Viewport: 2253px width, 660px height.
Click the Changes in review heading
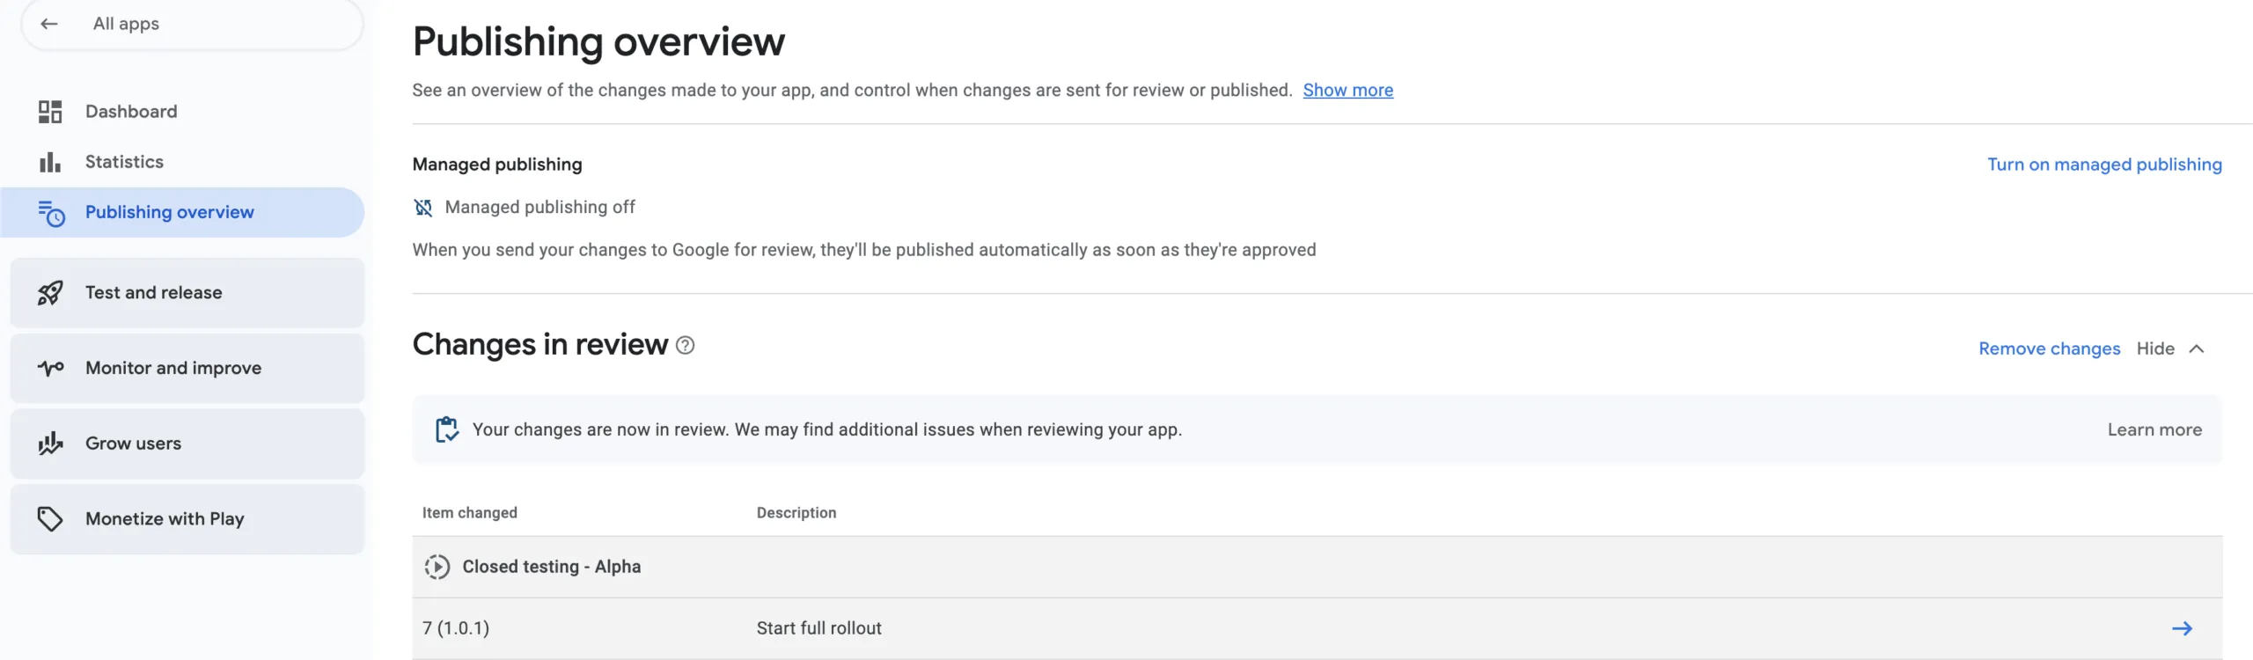tap(539, 344)
